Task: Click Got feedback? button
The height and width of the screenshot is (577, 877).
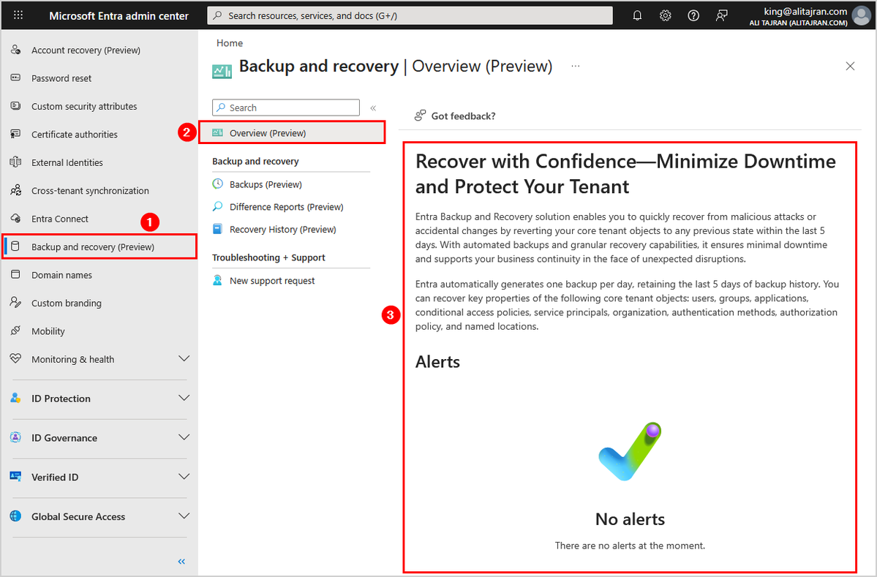Action: 455,116
